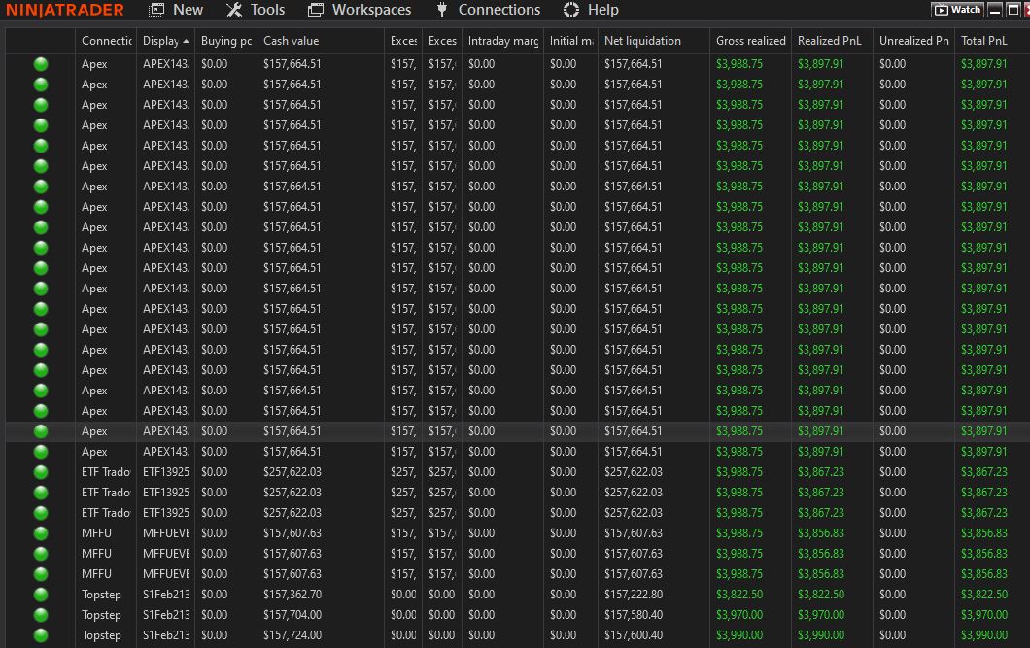Click Unrealized PnL $0.00 in $157,704.00 Topstep row
This screenshot has width=1030, height=648.
pos(893,615)
